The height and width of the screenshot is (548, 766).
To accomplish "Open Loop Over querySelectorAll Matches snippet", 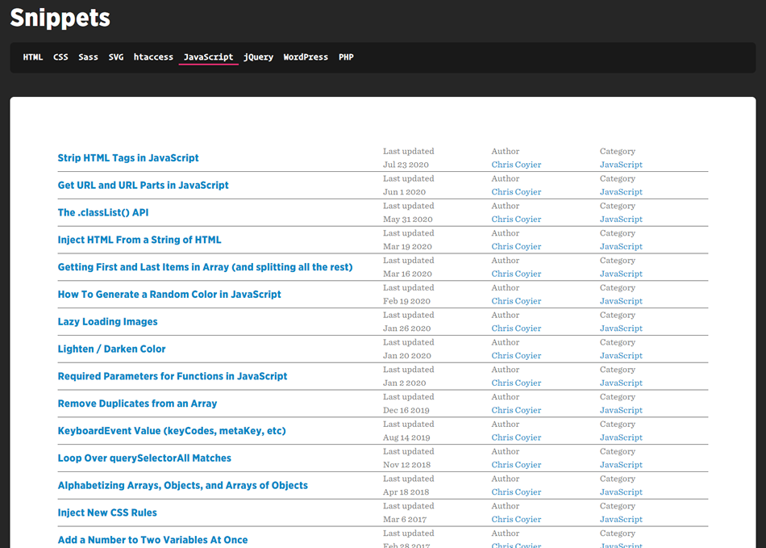I will (x=144, y=458).
